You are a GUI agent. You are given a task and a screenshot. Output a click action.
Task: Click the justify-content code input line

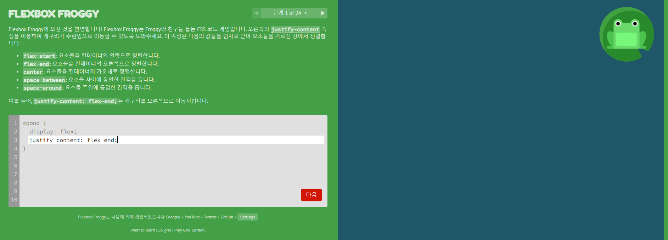tap(176, 140)
